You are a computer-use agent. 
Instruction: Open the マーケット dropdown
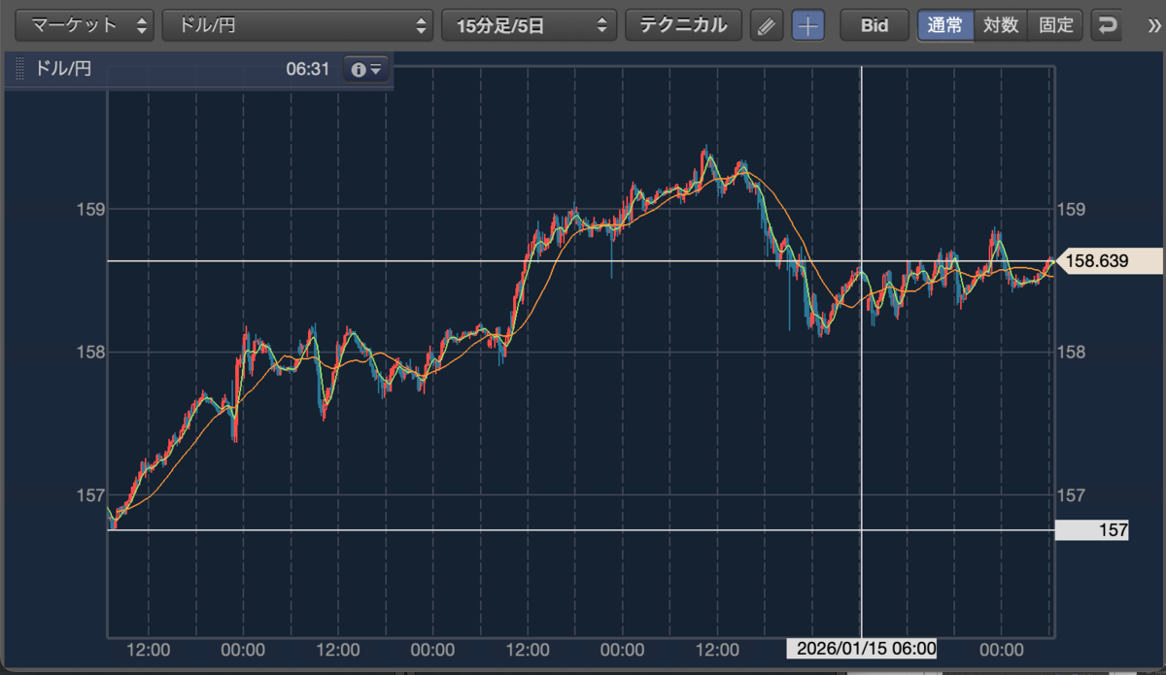pyautogui.click(x=86, y=25)
